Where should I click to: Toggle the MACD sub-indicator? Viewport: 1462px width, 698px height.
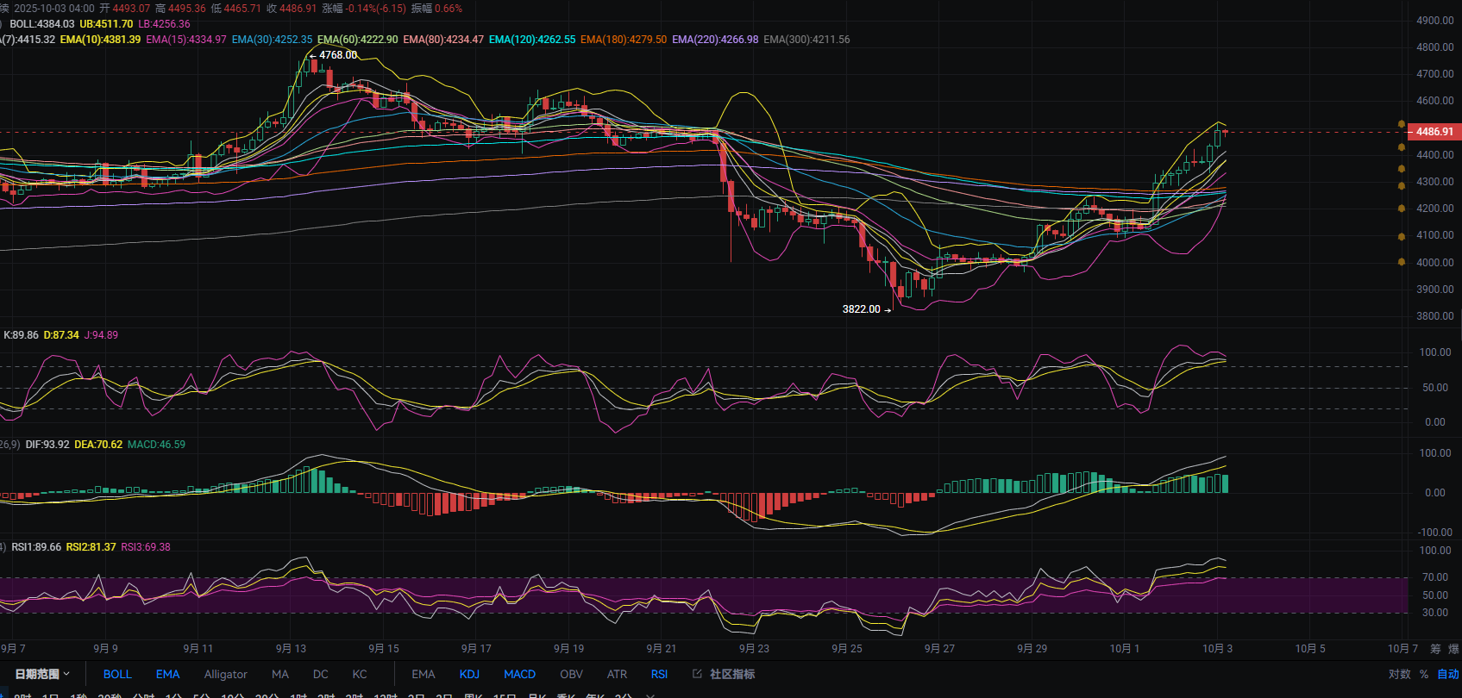pos(519,674)
